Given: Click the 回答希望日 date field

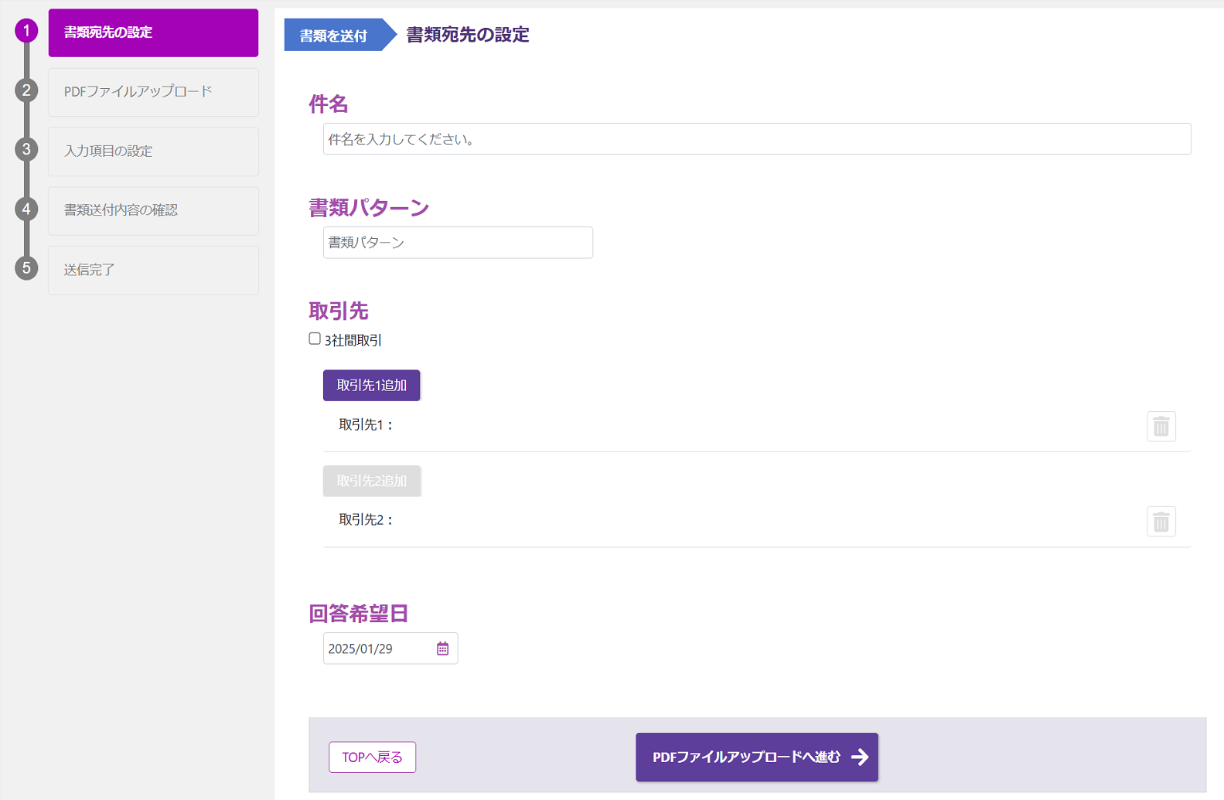Looking at the screenshot, I should [377, 649].
